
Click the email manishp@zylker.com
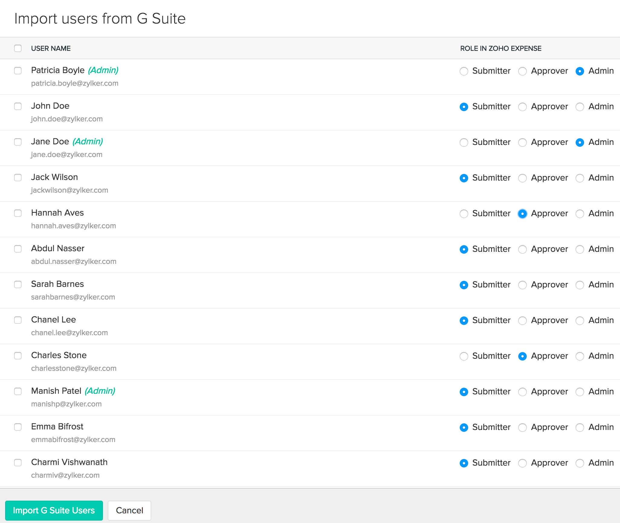[66, 404]
